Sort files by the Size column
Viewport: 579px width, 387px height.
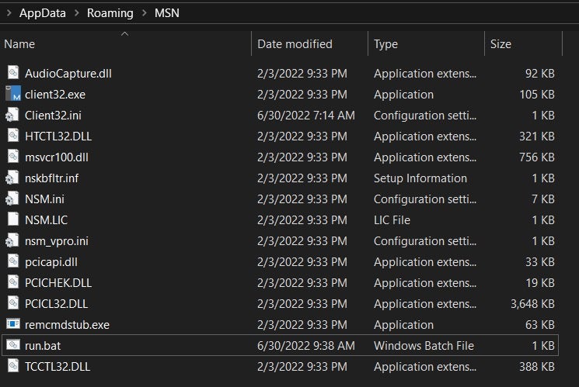pyautogui.click(x=501, y=44)
